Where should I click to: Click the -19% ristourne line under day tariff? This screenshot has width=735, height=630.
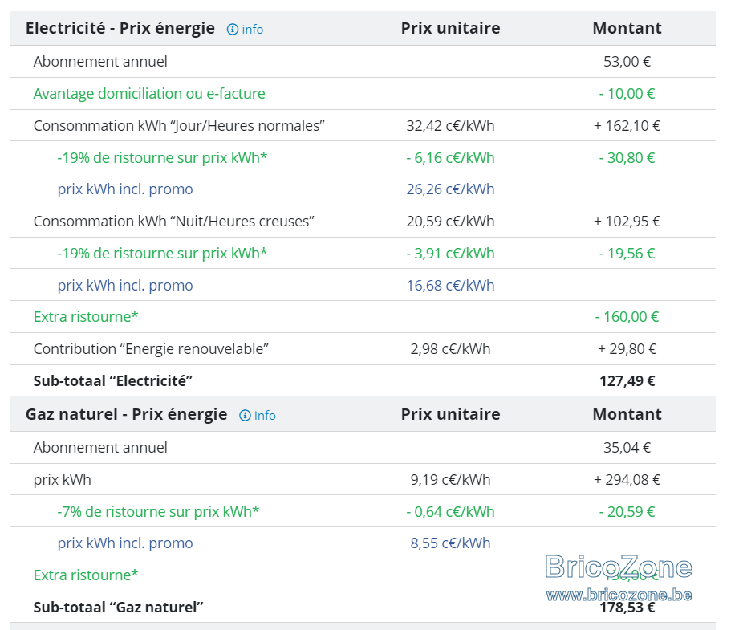pos(363,157)
